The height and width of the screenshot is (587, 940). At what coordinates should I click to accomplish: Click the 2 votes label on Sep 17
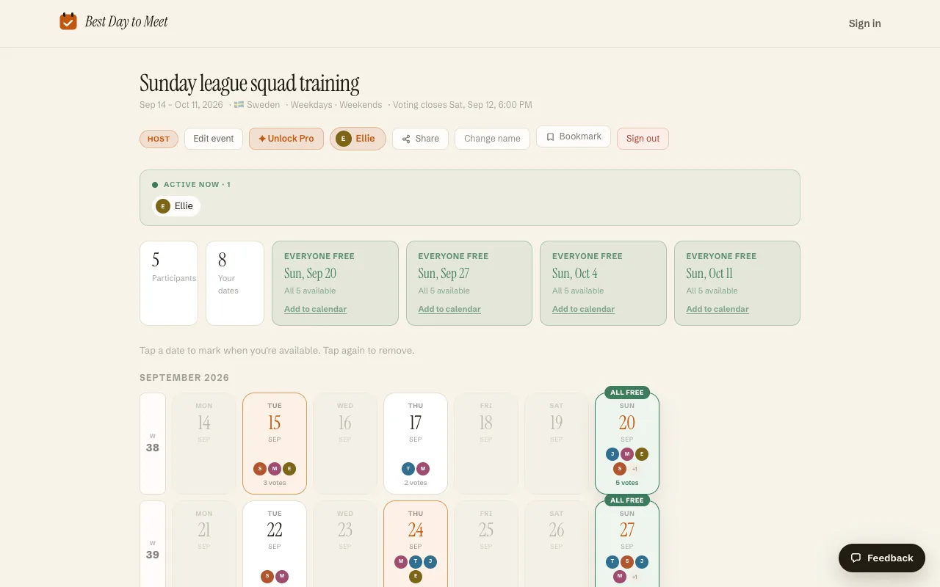click(x=416, y=483)
